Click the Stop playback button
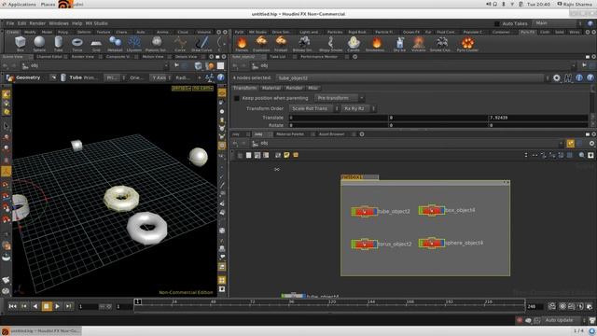This screenshot has width=597, height=336. pos(47,306)
